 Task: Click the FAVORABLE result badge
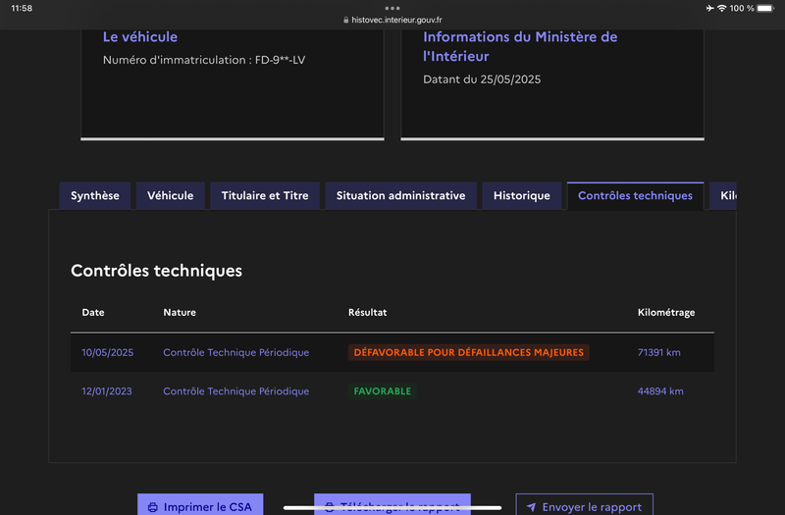point(383,391)
